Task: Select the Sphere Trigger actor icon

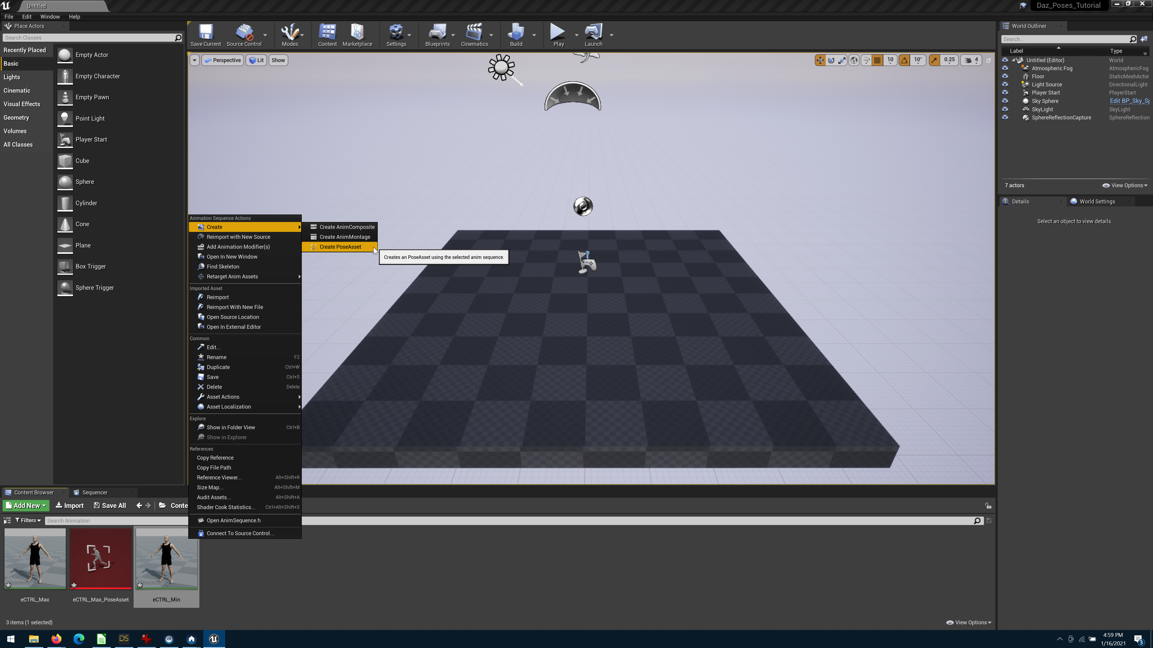Action: coord(65,288)
